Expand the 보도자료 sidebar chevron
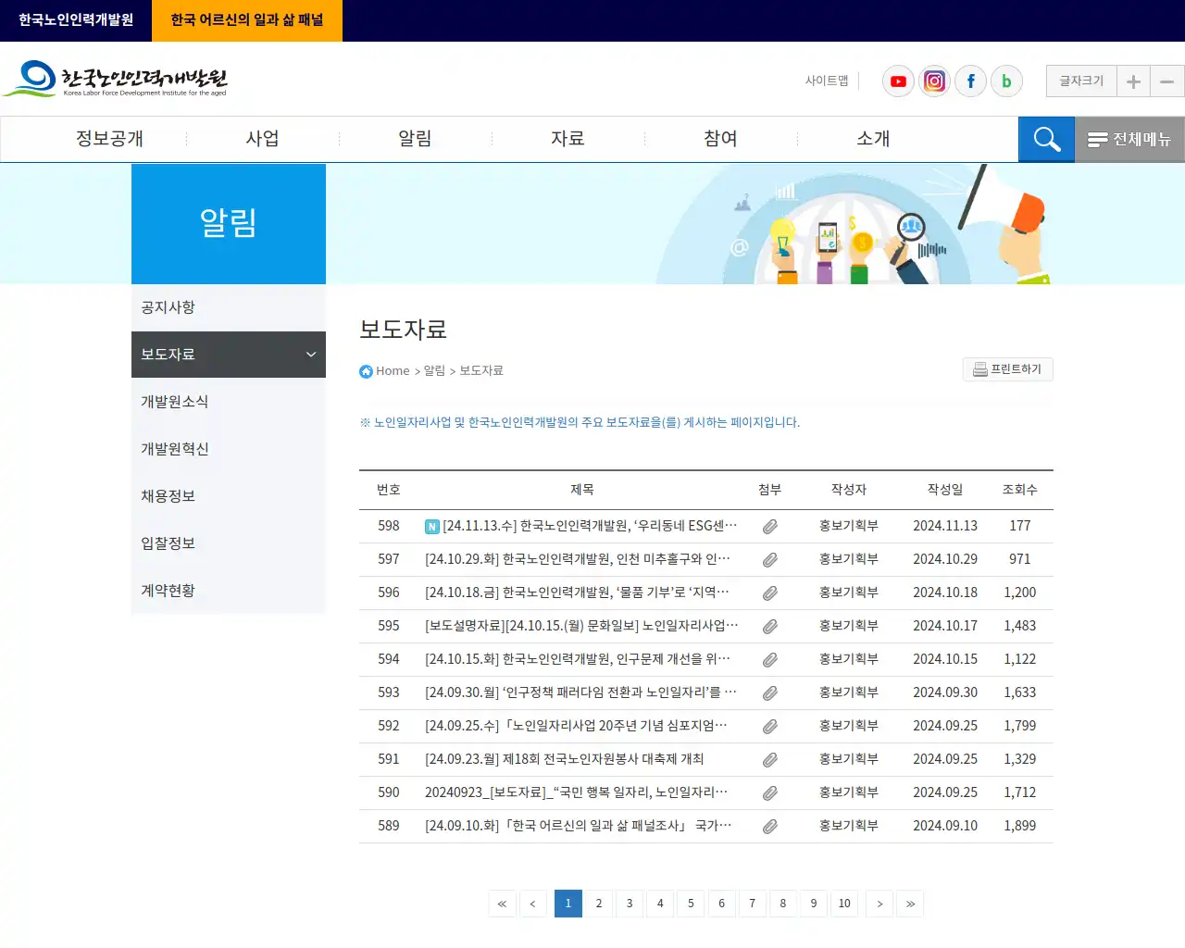 311,355
